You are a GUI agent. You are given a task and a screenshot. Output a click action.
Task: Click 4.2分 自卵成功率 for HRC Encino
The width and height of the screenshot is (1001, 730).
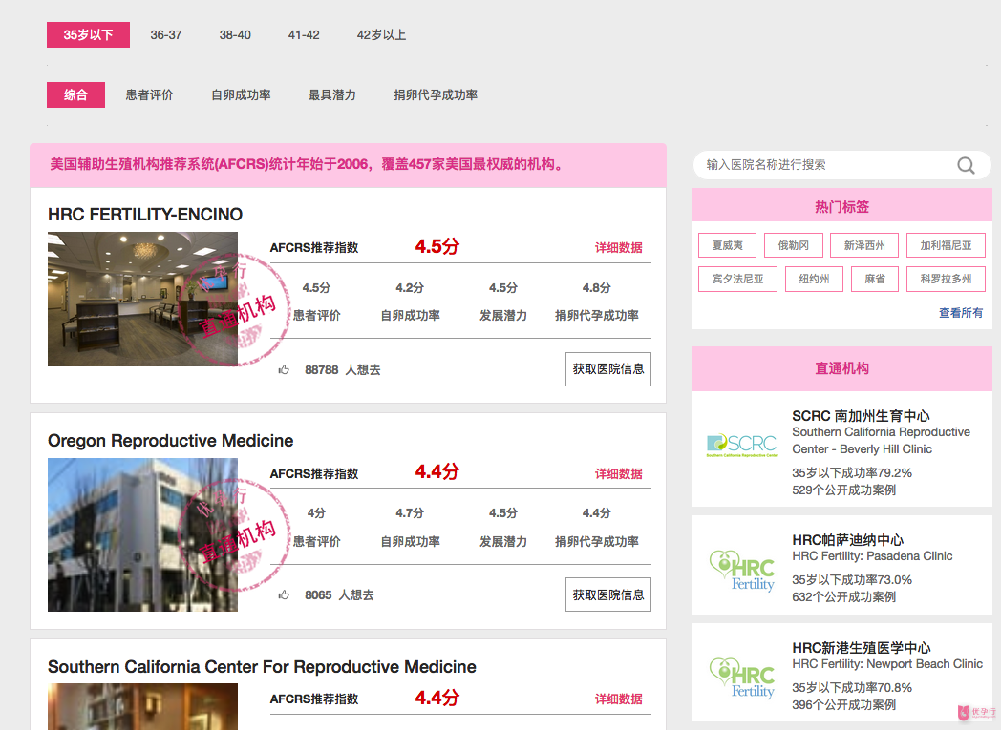(409, 288)
